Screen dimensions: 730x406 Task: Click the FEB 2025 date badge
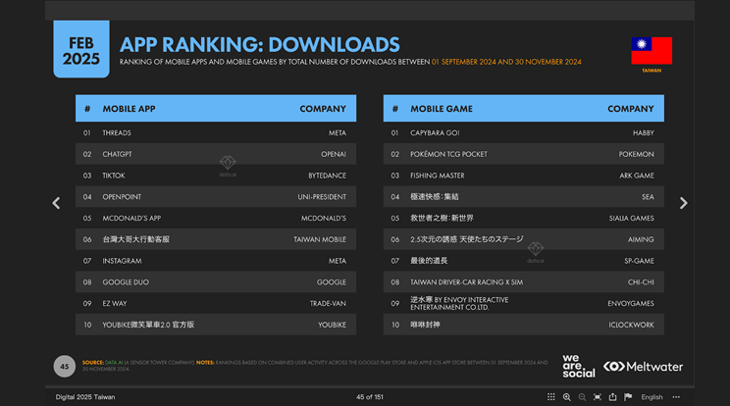pyautogui.click(x=81, y=50)
